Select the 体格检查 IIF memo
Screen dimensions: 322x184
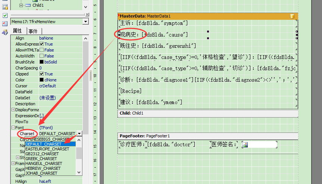coord(208,57)
